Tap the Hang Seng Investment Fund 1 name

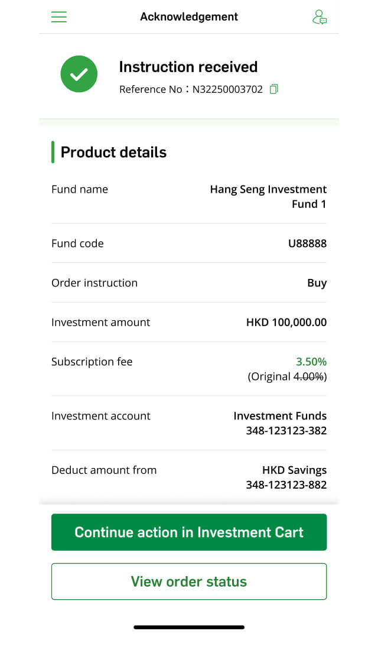pos(268,197)
